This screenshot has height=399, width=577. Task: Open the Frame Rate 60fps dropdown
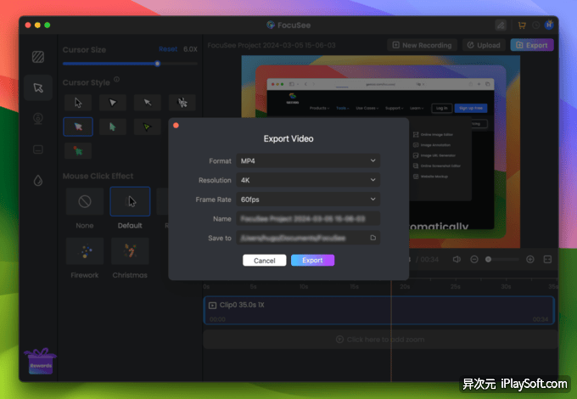308,199
